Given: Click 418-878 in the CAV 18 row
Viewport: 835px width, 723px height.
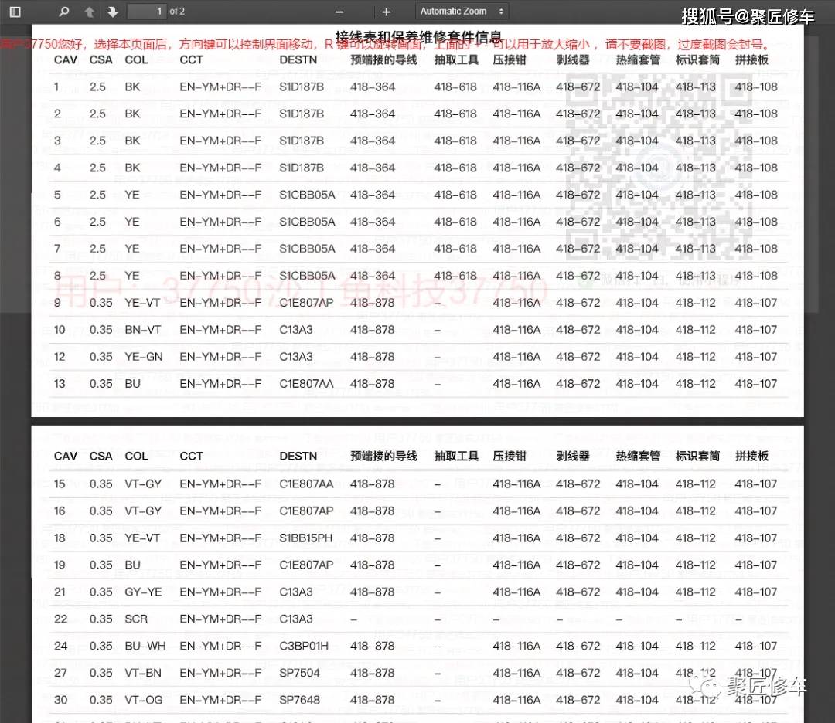Looking at the screenshot, I should click(x=372, y=538).
